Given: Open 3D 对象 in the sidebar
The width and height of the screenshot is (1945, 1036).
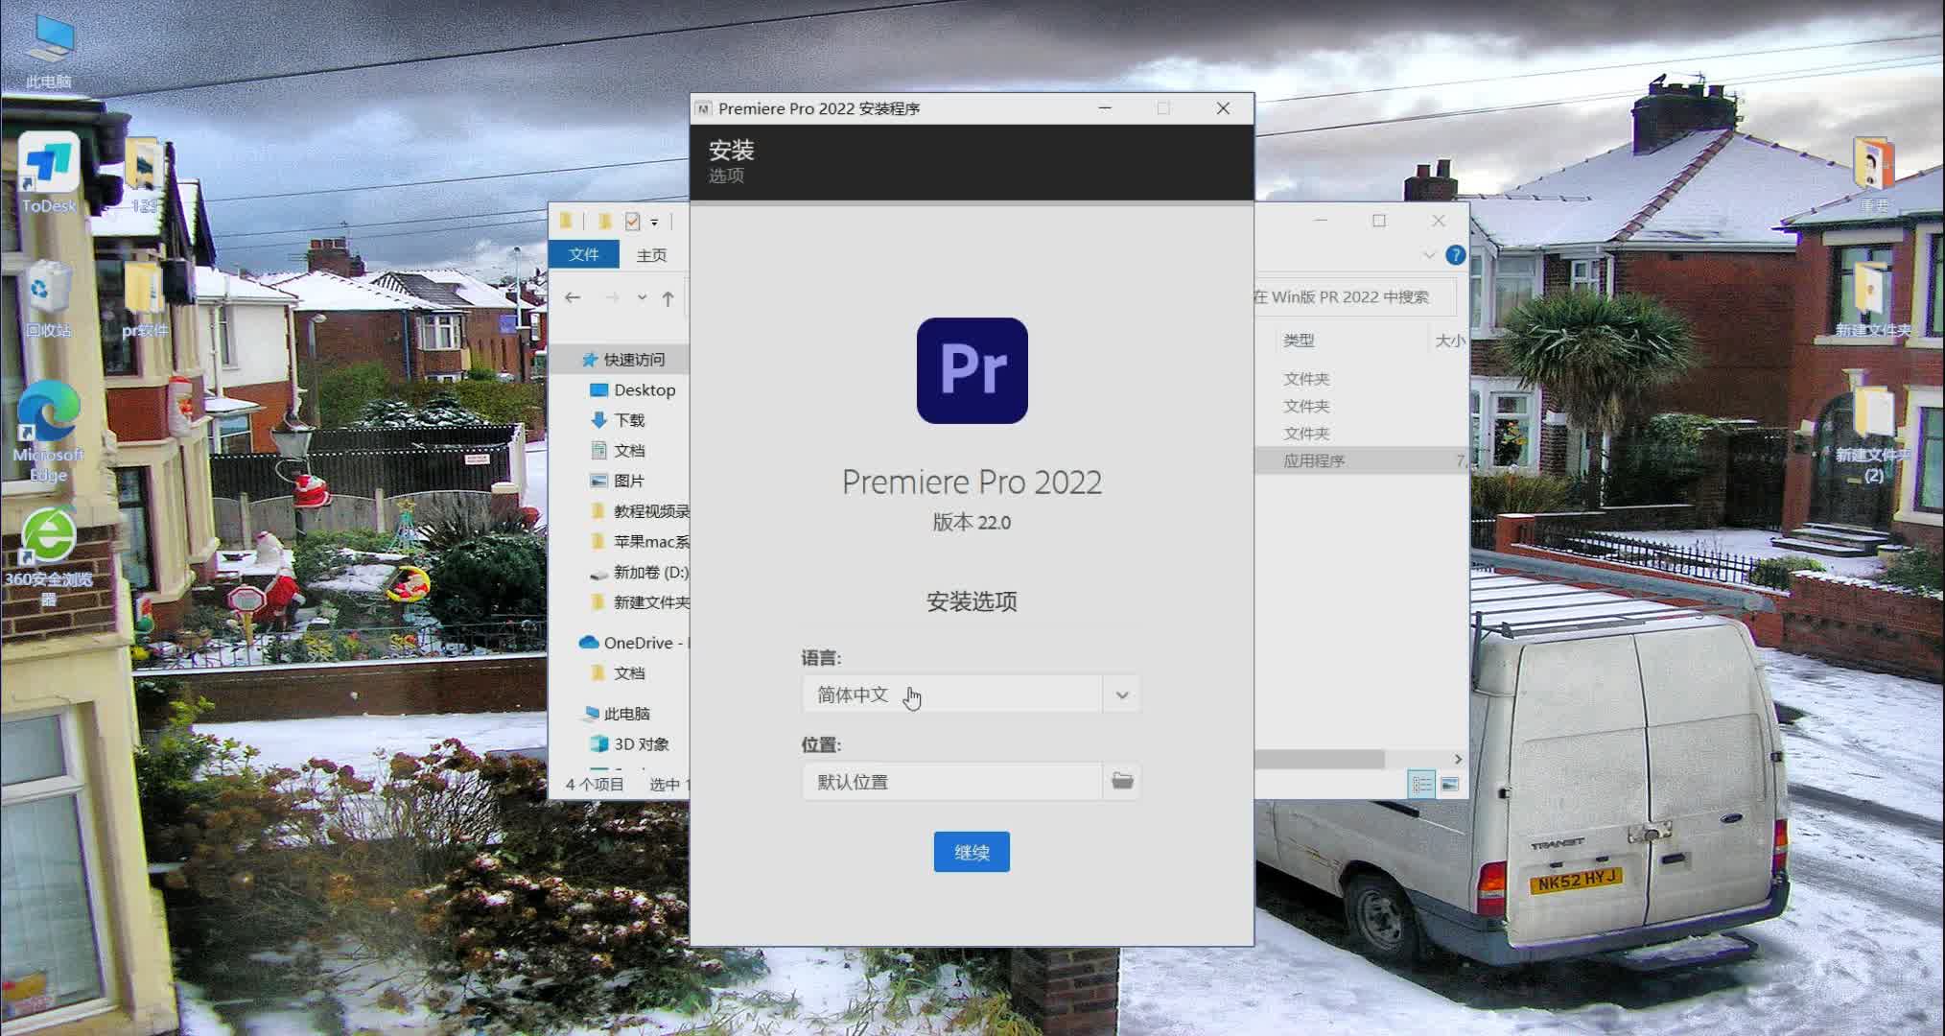Looking at the screenshot, I should click(629, 743).
